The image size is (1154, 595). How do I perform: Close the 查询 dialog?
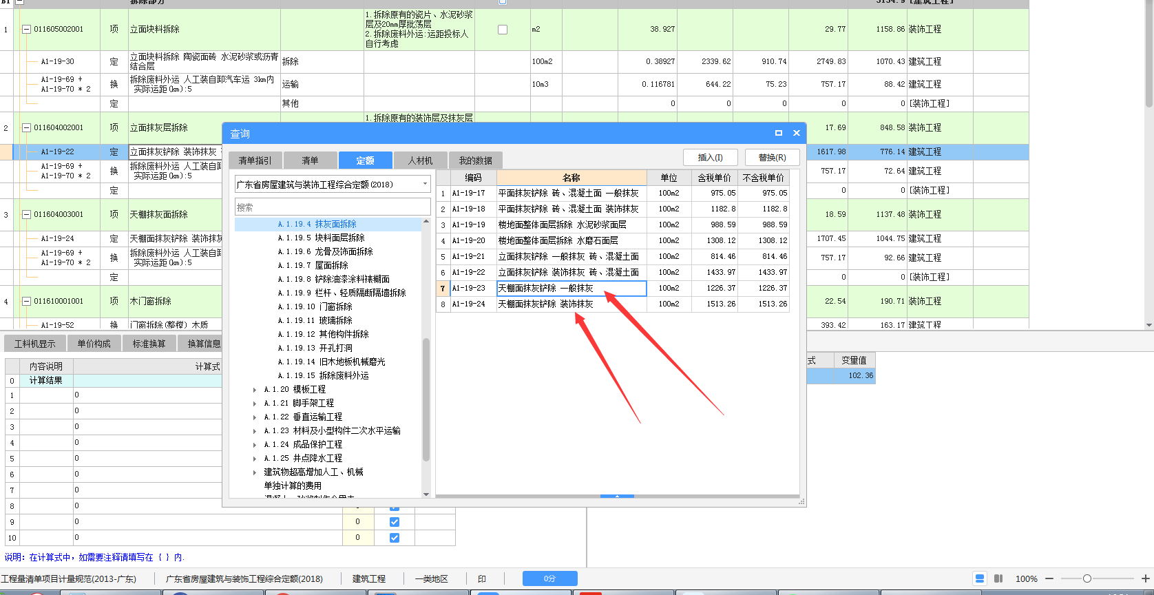797,133
